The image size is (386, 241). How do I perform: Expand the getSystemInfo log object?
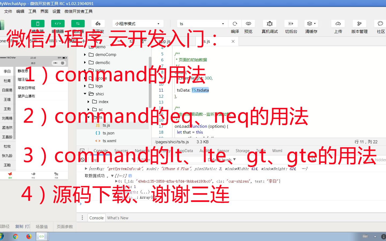(86, 169)
